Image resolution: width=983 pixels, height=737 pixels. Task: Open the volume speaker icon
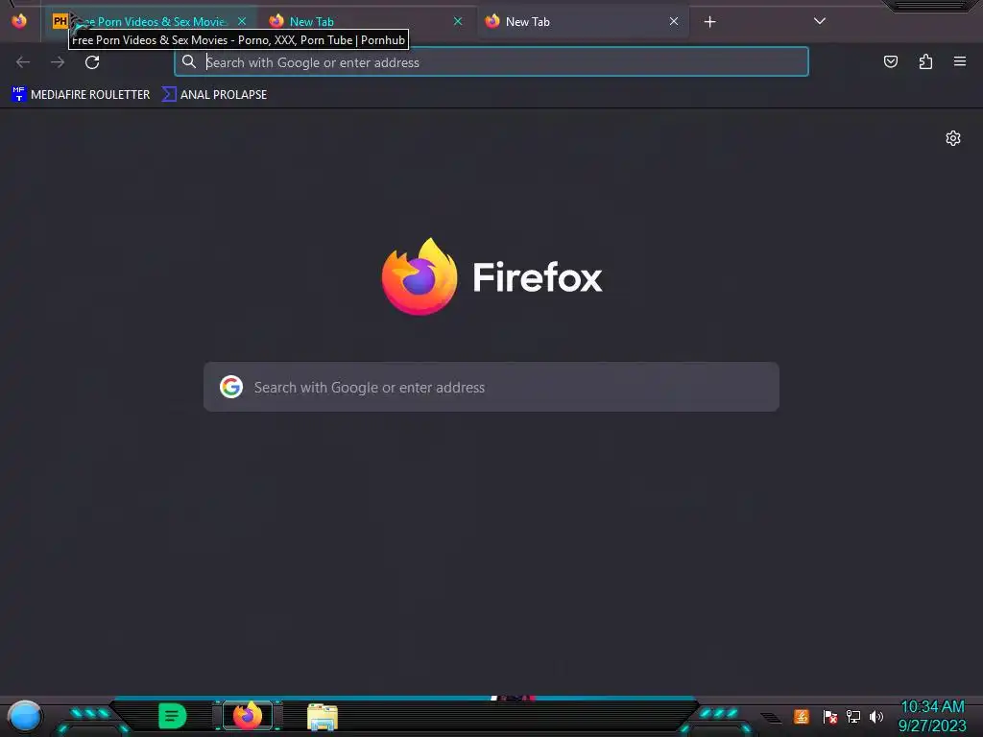[875, 716]
